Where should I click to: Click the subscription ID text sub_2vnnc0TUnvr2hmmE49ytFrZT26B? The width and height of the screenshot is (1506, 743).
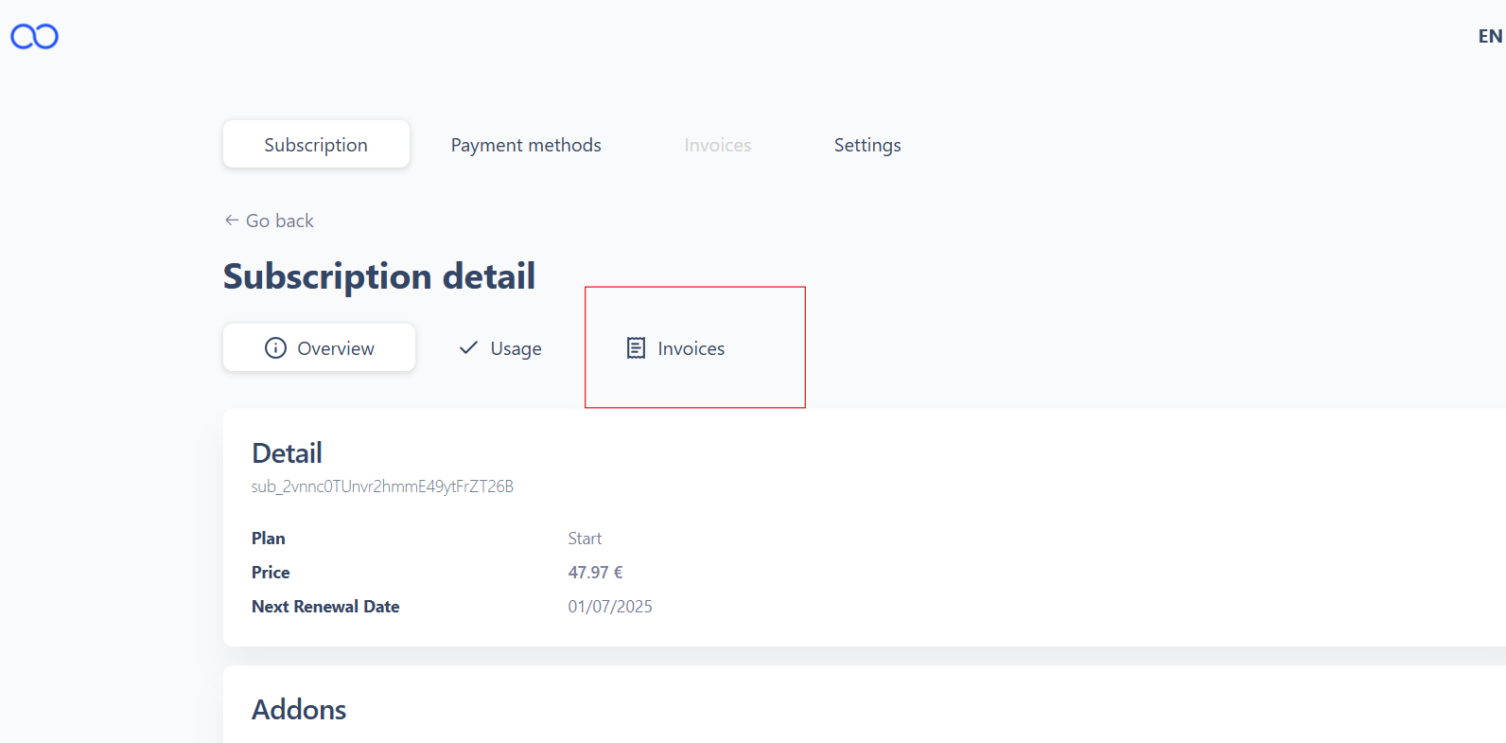pos(382,486)
